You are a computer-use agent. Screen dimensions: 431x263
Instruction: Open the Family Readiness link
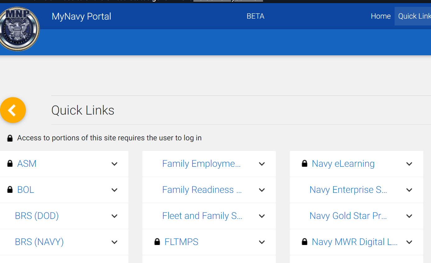202,190
